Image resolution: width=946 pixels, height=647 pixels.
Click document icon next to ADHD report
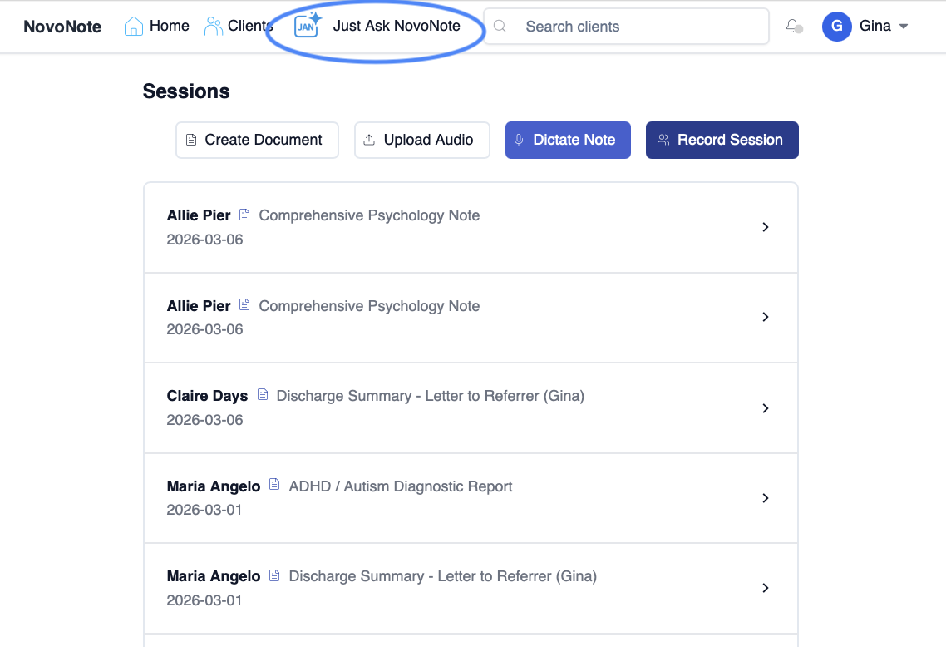click(274, 486)
